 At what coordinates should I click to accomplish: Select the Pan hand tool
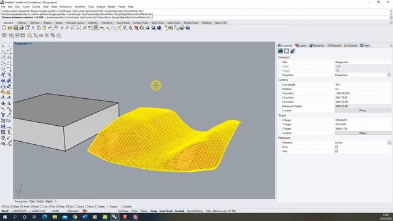click(x=56, y=28)
